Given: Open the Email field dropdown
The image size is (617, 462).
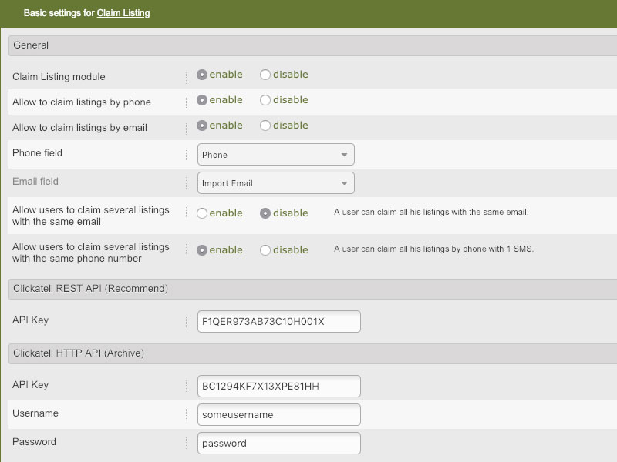Looking at the screenshot, I should (x=275, y=183).
